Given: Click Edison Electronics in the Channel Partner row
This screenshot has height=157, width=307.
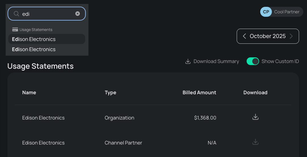Looking at the screenshot, I should 43,143.
